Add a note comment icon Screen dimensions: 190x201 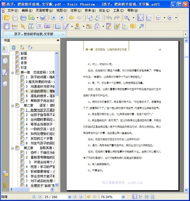133,26
